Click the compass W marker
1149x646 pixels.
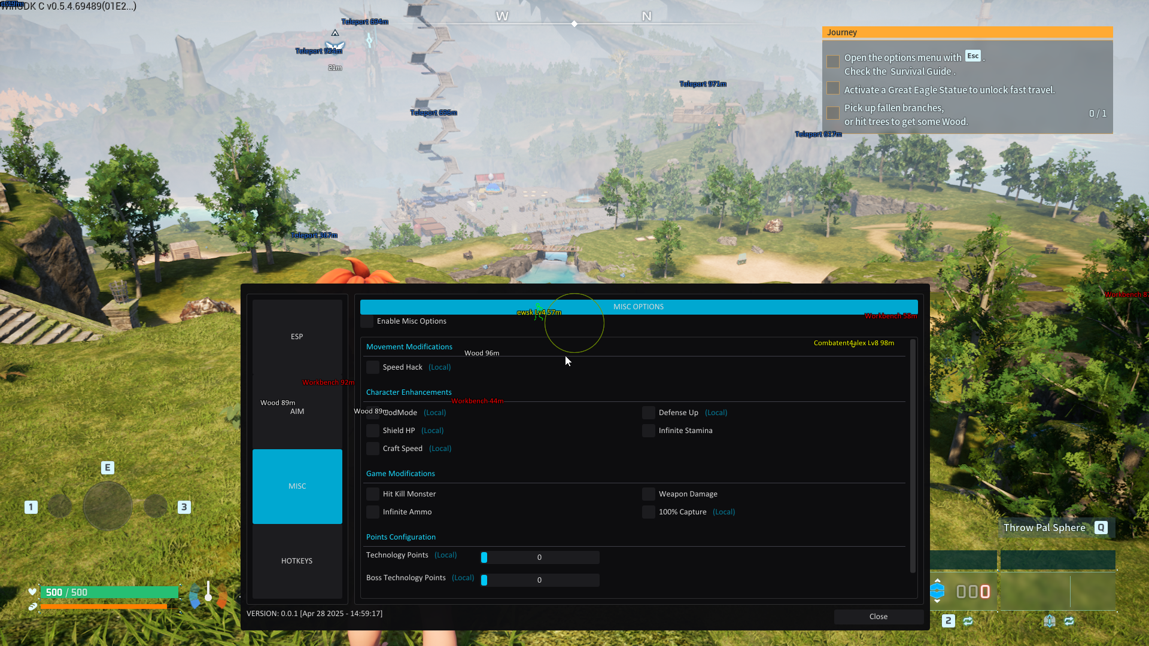click(x=502, y=16)
